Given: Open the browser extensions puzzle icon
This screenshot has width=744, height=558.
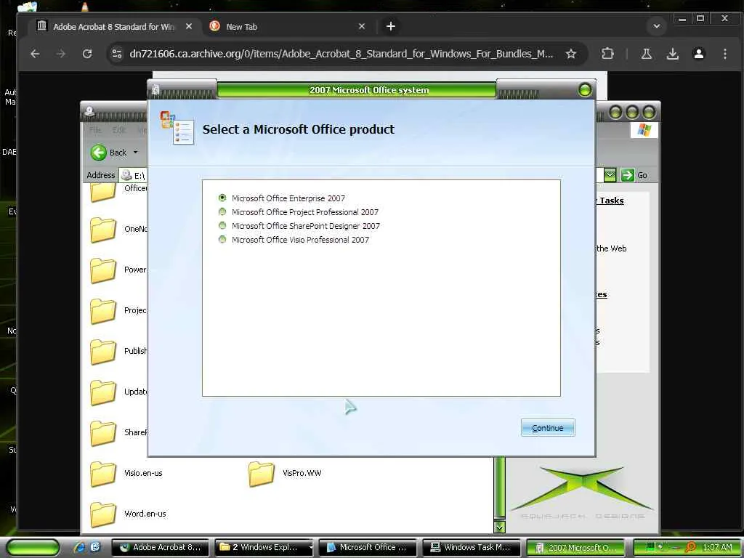Looking at the screenshot, I should pyautogui.click(x=607, y=54).
